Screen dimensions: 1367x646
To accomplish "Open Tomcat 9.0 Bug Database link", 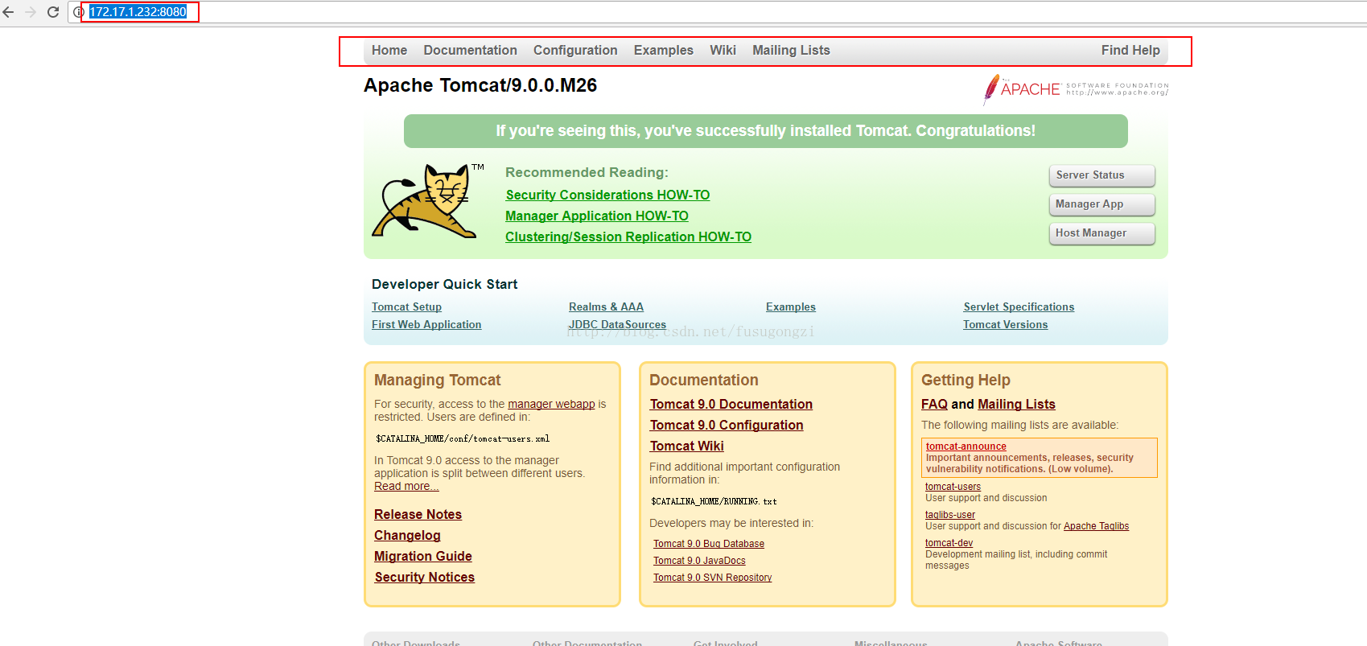I will pyautogui.click(x=709, y=544).
